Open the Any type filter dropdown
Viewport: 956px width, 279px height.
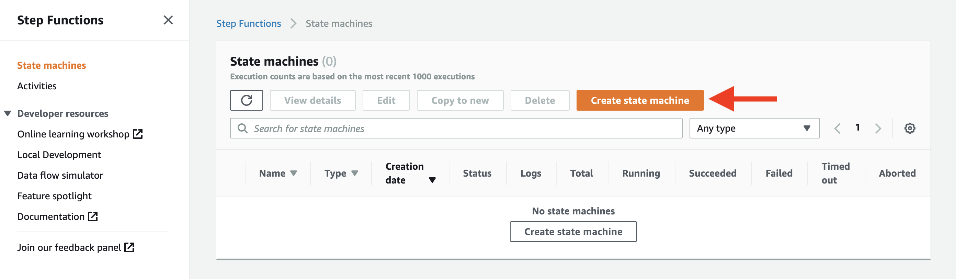tap(754, 128)
